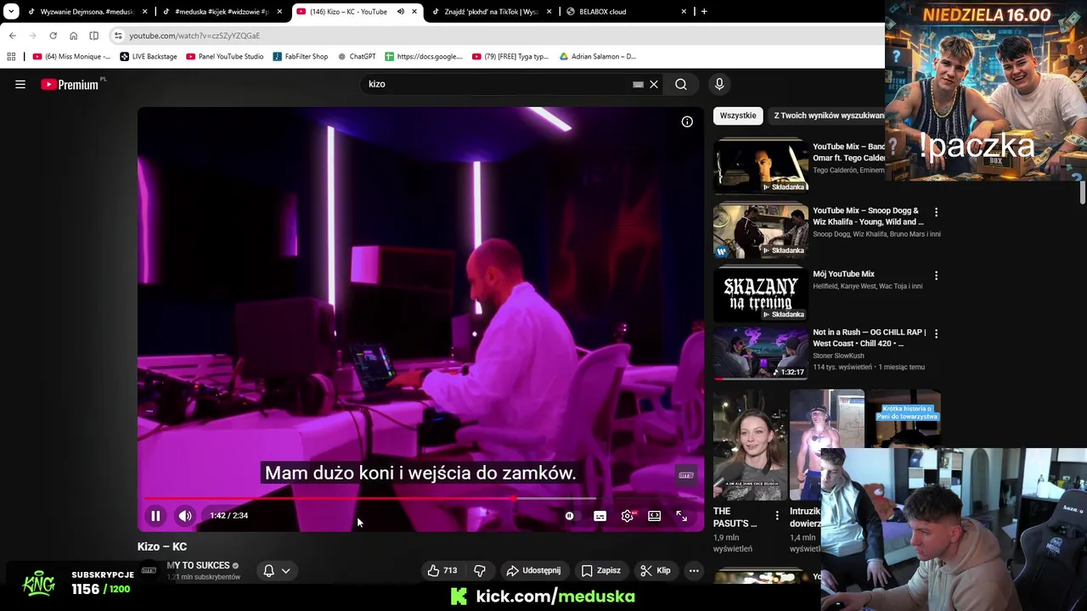The image size is (1087, 611).
Task: Switch to BELABOX cloud tab
Action: (625, 12)
